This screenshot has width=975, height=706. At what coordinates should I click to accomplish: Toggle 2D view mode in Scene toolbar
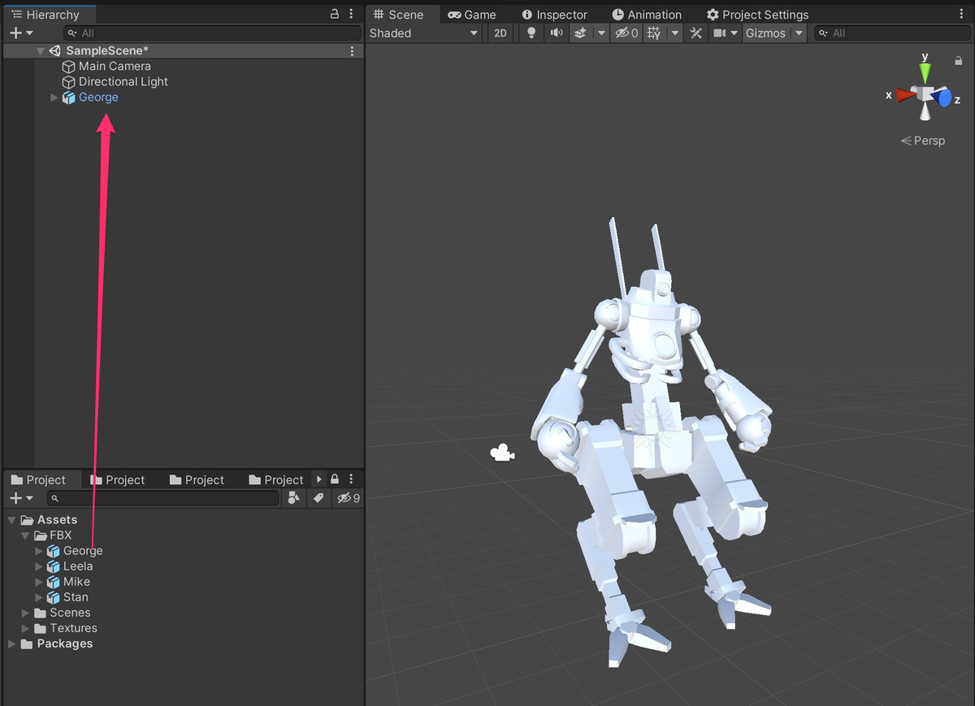click(500, 33)
